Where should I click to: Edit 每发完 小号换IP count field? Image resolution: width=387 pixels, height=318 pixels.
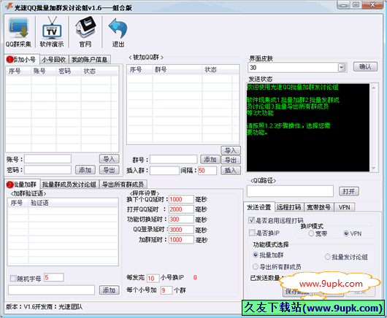(x=153, y=279)
